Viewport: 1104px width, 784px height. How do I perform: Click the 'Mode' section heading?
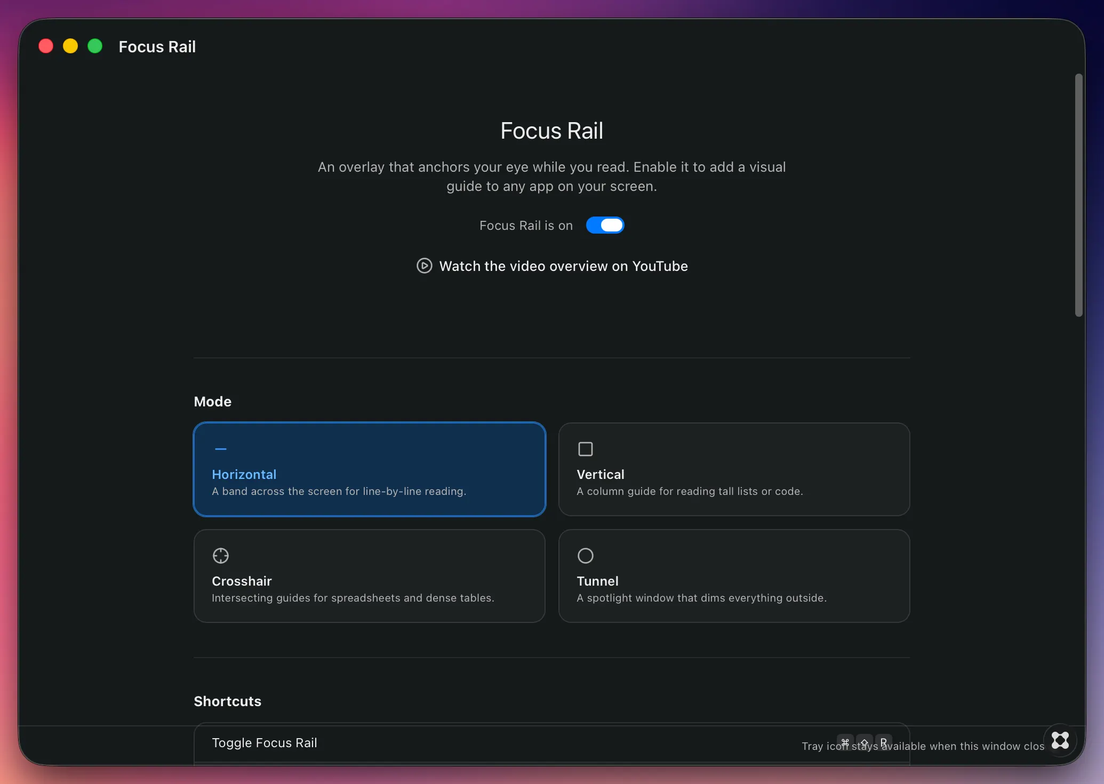coord(213,402)
